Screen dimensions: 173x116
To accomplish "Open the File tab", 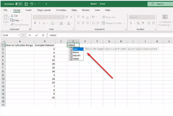I will [5, 10].
